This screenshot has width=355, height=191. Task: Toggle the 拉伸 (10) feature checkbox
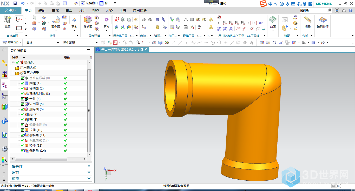click(22, 130)
